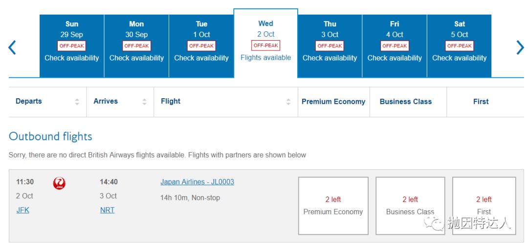Select Business Class fare, 2 left
The height and width of the screenshot is (246, 528).
point(410,205)
